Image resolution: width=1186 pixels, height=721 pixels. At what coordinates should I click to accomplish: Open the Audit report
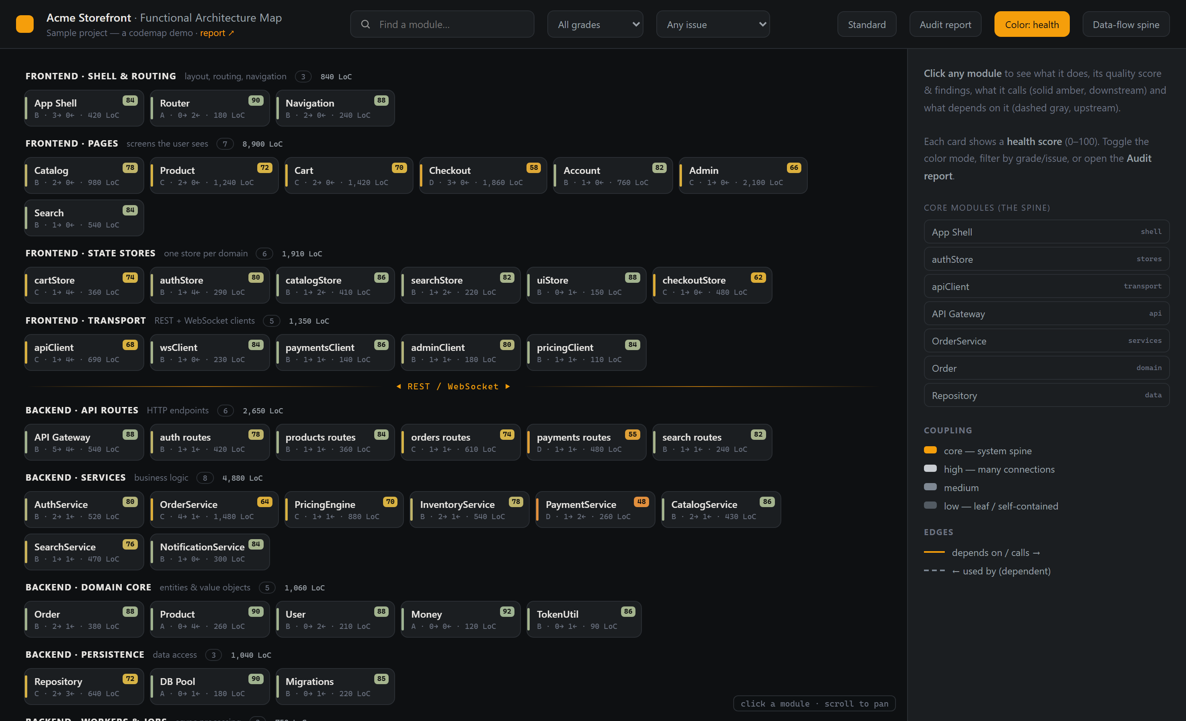tap(945, 24)
